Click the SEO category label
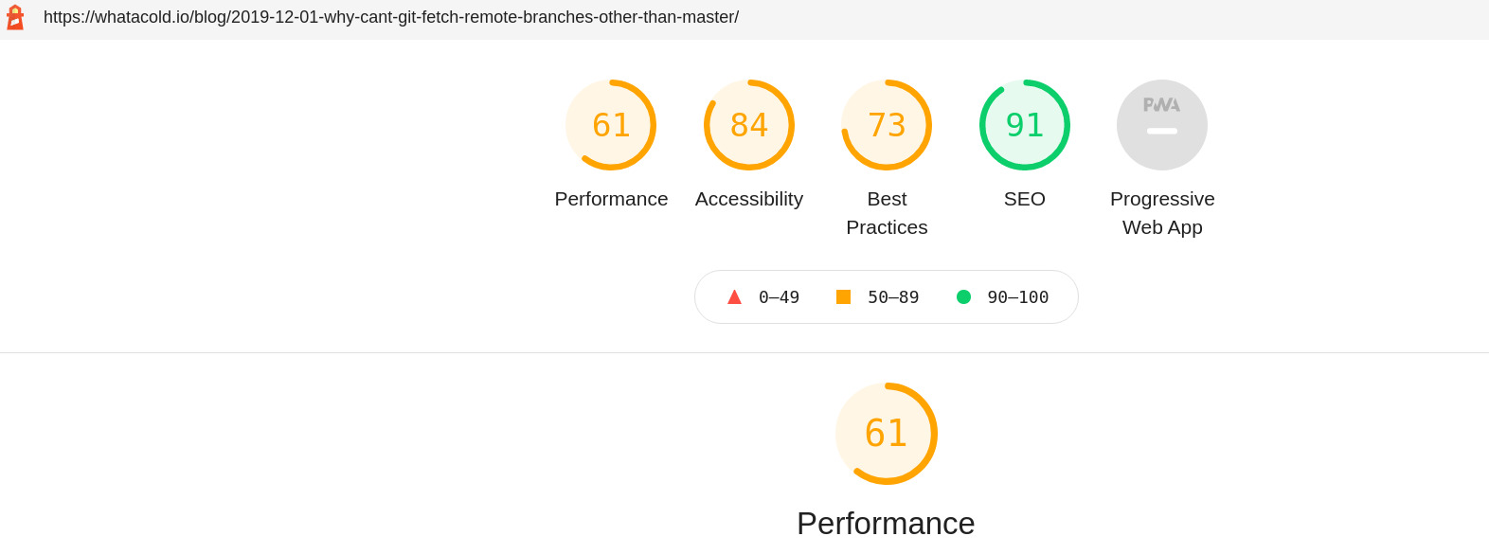Viewport: 1489px width, 554px height. click(1024, 199)
